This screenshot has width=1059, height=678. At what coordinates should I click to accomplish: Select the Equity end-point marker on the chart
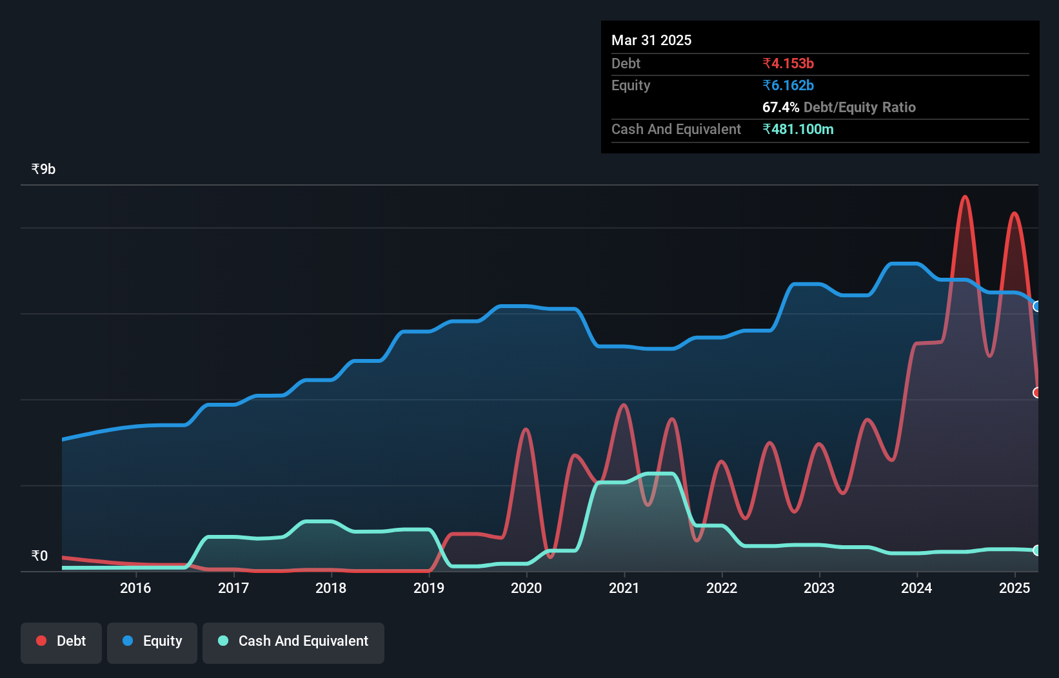1037,306
